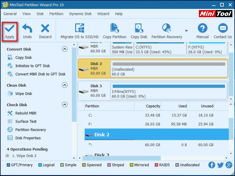
Task: Click the partition list right scroll arrow
Action: [226, 158]
